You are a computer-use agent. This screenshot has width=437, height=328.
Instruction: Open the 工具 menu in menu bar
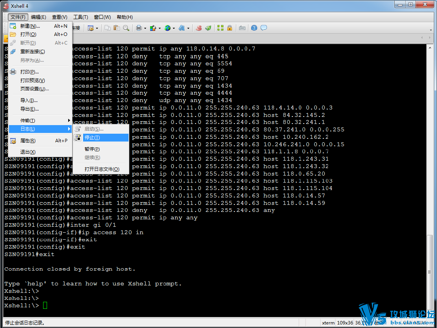click(80, 17)
